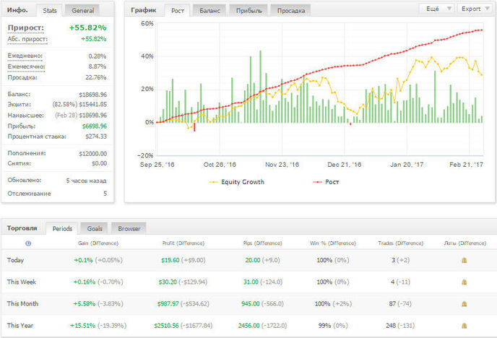
Task: Select the This Month row label
Action: click(x=22, y=303)
